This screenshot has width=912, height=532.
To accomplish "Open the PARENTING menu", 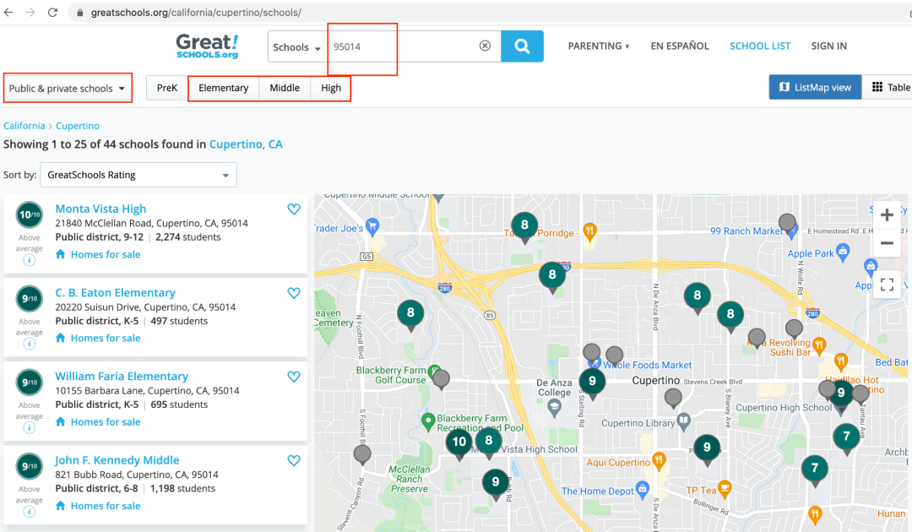I will [598, 46].
